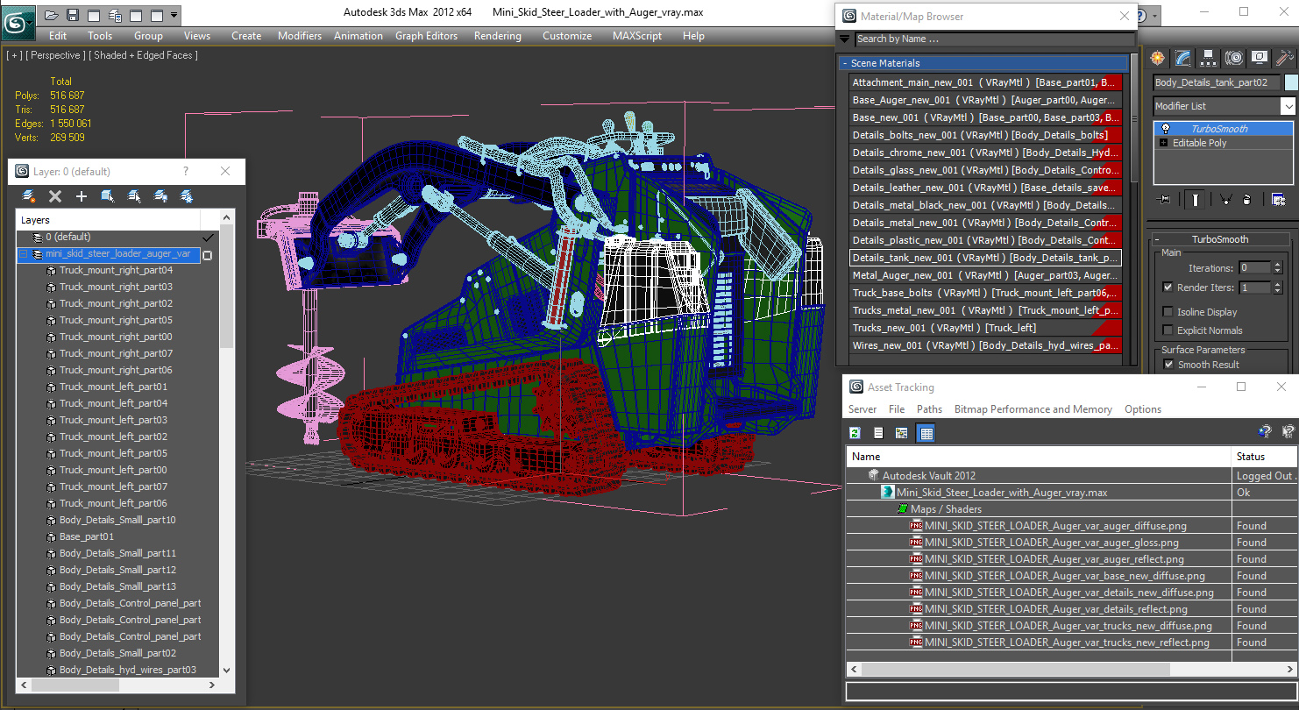Screen dimensions: 1299x710
Task: Click the Pin Stack icon
Action: tap(1164, 200)
